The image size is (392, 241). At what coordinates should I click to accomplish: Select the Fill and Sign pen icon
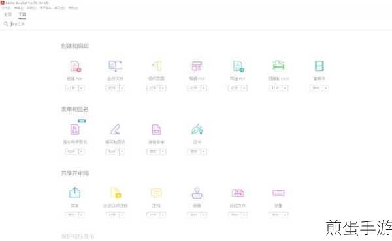(x=116, y=130)
